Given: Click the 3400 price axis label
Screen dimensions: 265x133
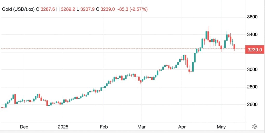Looking at the screenshot, I should (252, 34).
